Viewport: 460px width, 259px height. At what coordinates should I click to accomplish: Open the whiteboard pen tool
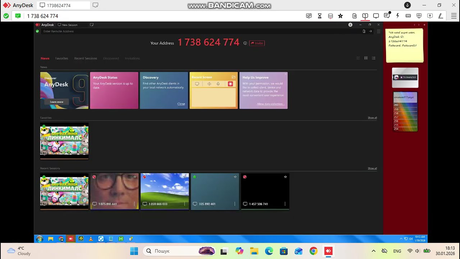(x=441, y=16)
